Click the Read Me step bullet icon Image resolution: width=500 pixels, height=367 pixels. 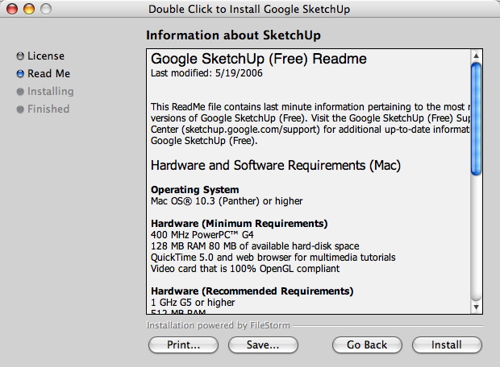click(20, 74)
